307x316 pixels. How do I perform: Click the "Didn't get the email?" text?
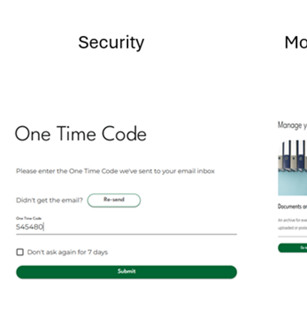(x=49, y=200)
